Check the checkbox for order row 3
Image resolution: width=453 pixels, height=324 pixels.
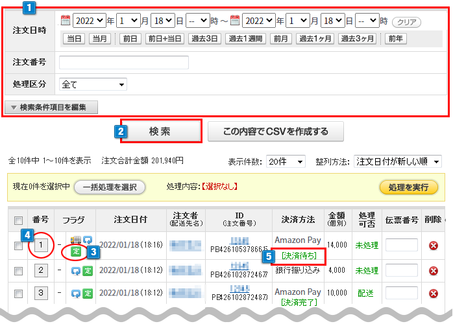(18, 294)
